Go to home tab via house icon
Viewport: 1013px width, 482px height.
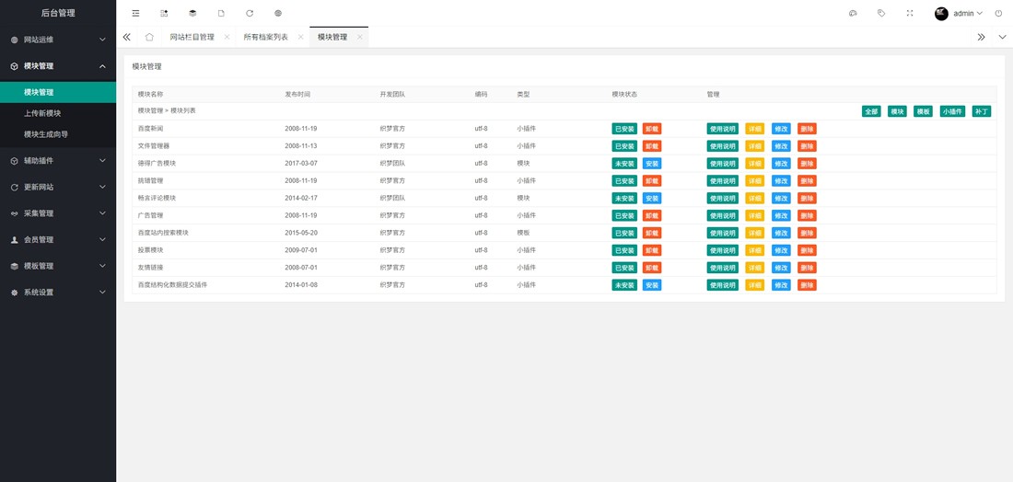click(x=149, y=37)
